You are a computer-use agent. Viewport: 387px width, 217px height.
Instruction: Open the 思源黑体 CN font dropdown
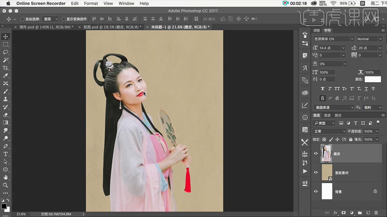[x=334, y=39]
